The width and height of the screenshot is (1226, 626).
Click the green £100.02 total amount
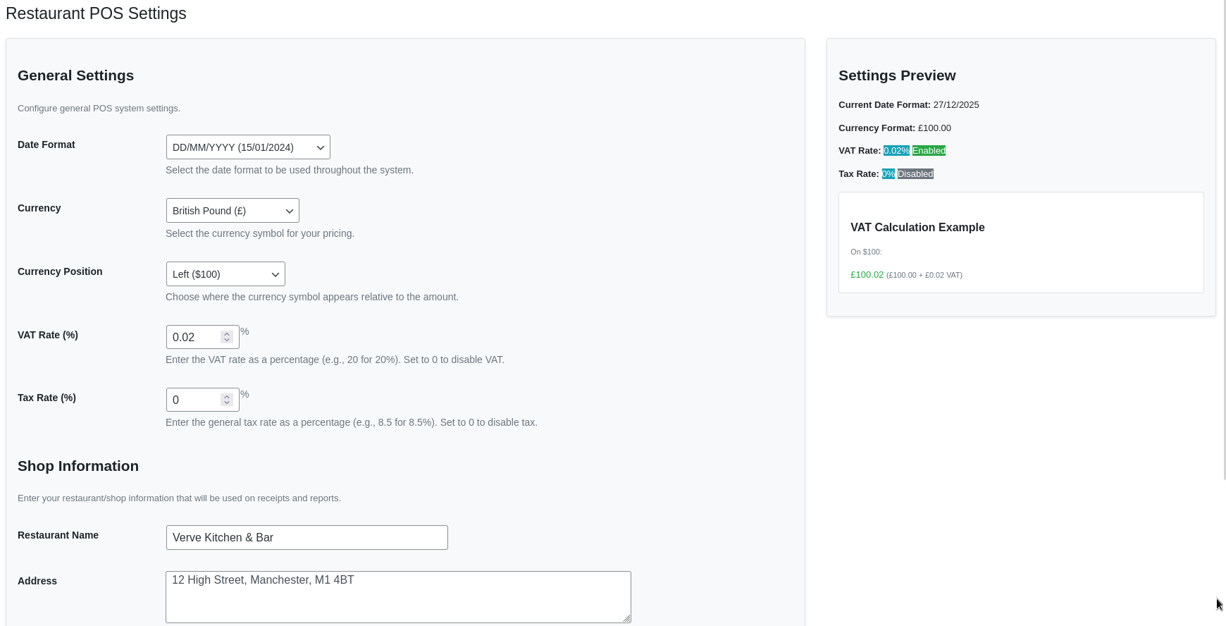867,275
